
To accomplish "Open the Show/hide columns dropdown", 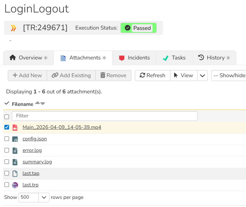I will point(229,75).
